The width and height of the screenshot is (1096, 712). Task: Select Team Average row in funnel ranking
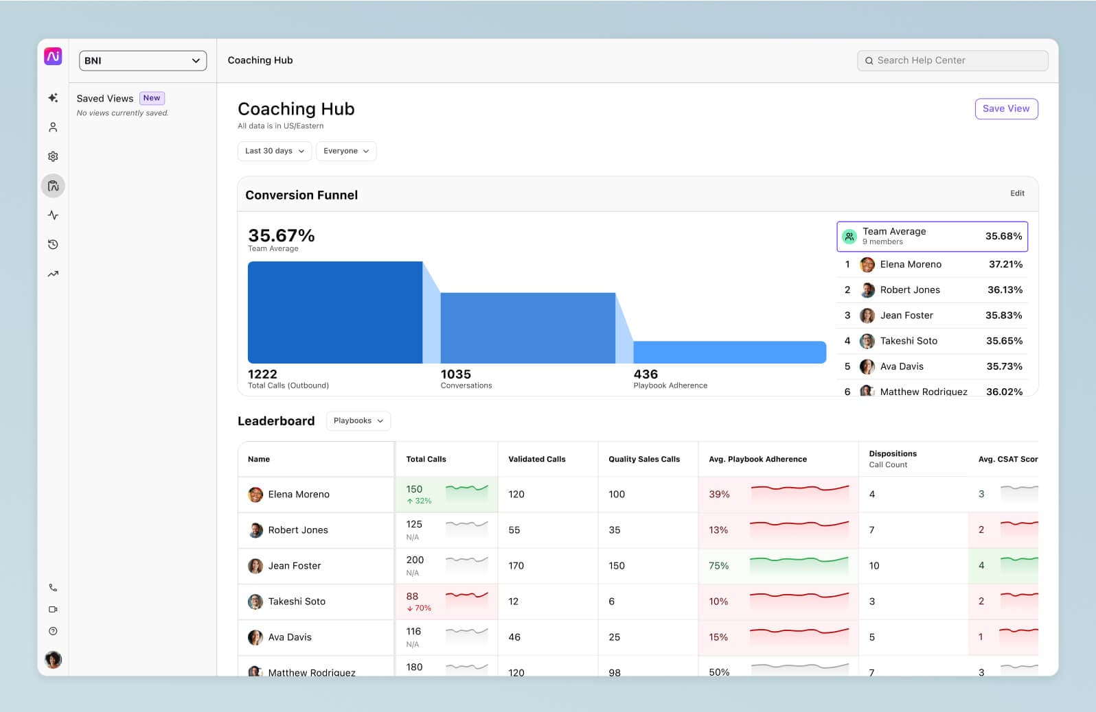pyautogui.click(x=932, y=237)
